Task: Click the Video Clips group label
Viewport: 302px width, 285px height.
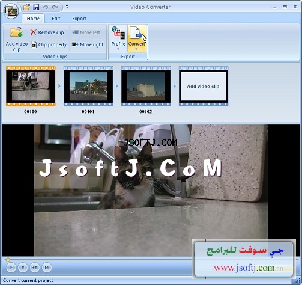Action: coord(55,57)
